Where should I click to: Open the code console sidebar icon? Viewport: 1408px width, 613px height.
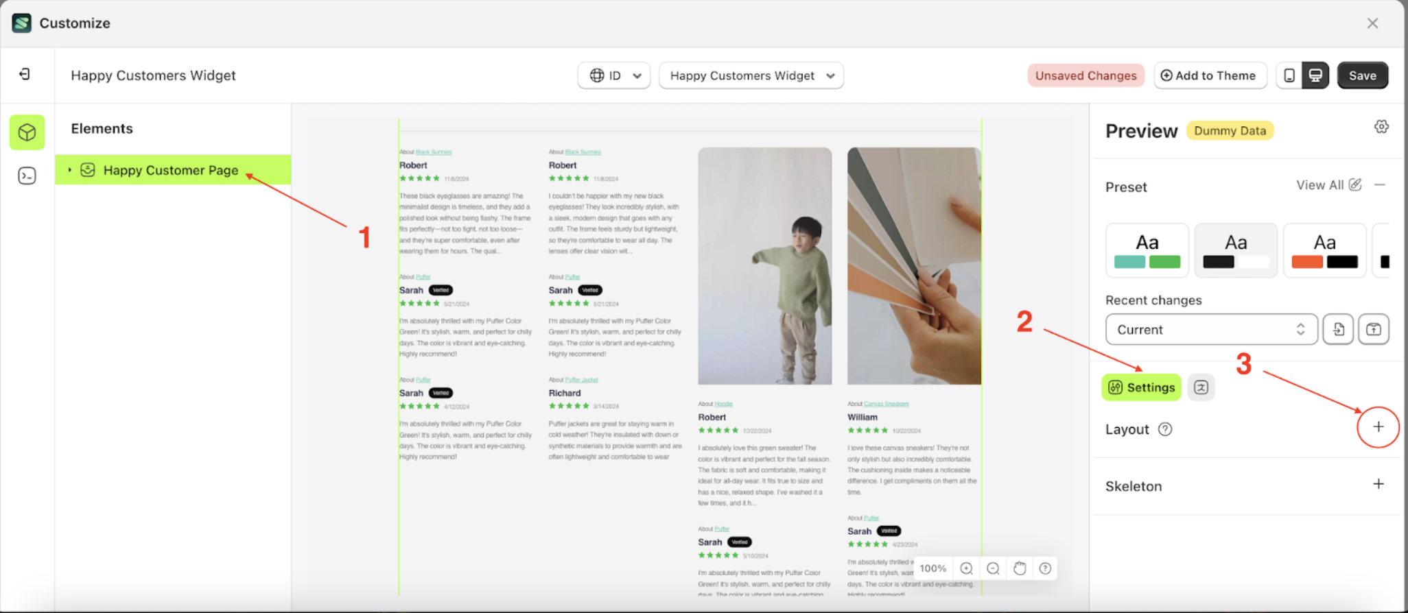(x=27, y=176)
